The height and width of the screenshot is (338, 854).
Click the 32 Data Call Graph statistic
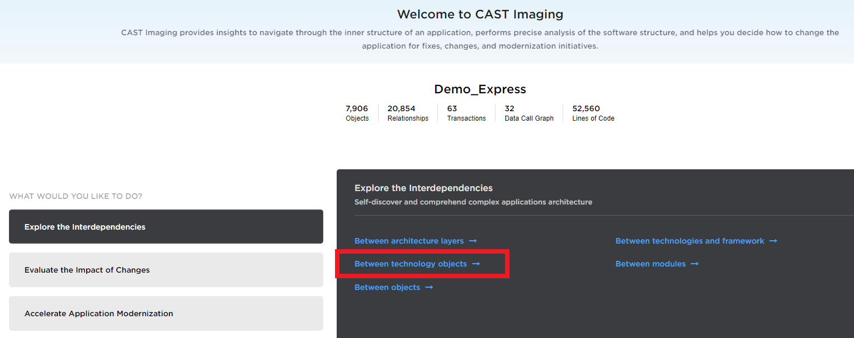[x=529, y=113]
